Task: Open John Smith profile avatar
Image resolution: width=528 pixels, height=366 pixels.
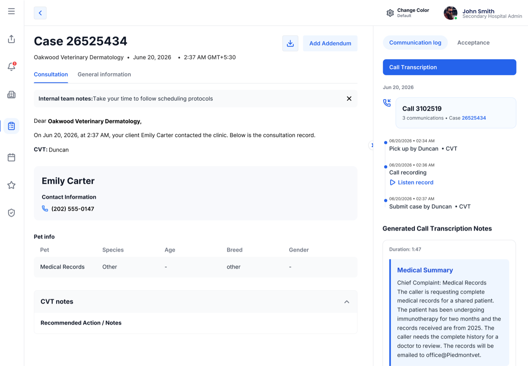Action: 450,13
